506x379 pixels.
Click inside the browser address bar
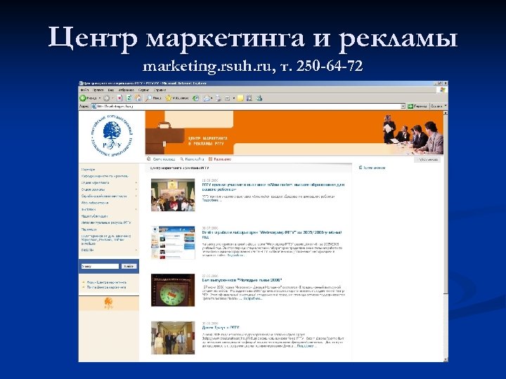click(x=248, y=106)
